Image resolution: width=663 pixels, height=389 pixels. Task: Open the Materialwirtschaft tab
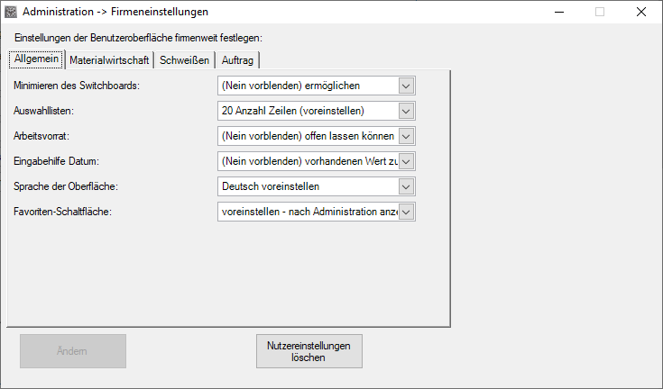coord(109,60)
